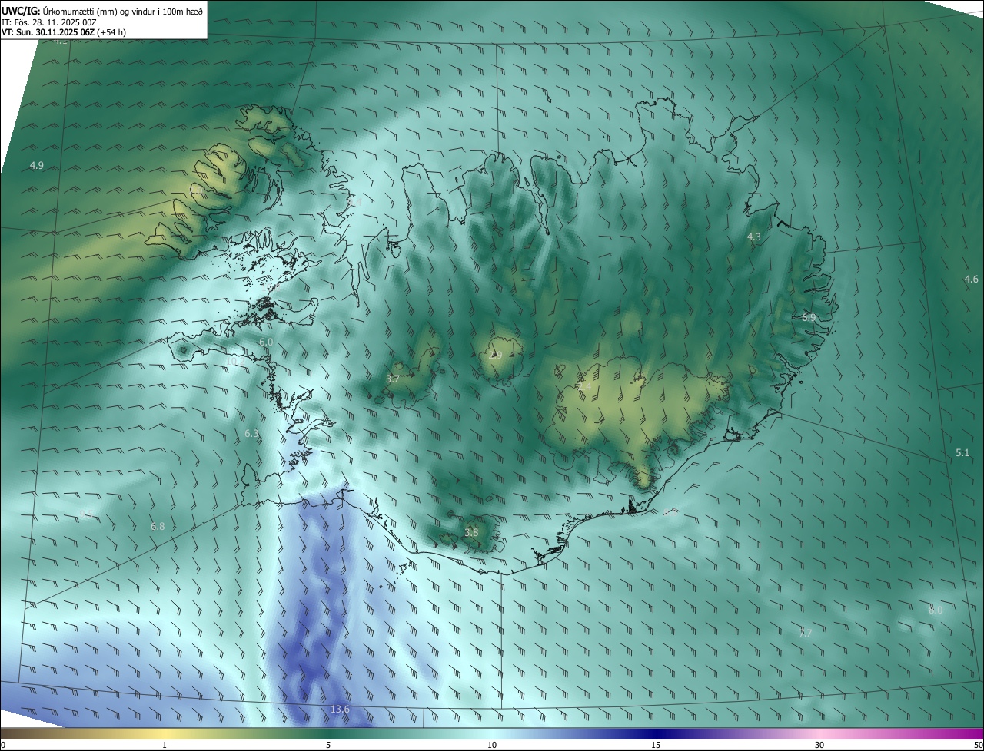Click the '3.7' value label on map
The image size is (984, 751).
tap(392, 379)
